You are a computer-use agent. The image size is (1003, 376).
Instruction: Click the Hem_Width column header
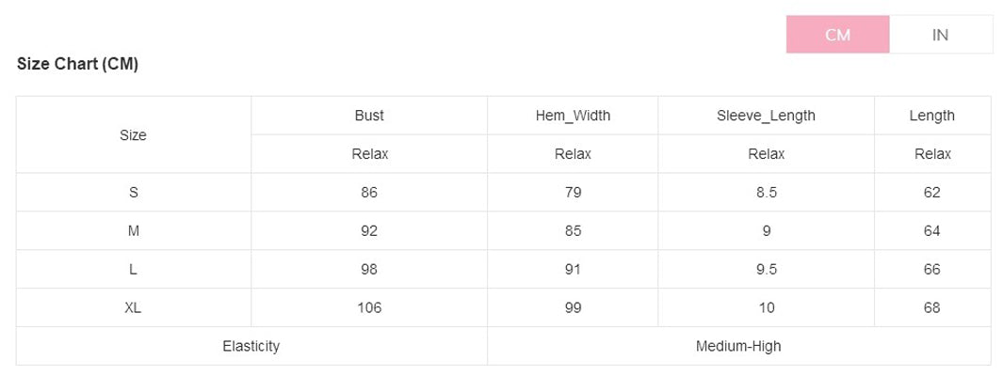pyautogui.click(x=574, y=116)
